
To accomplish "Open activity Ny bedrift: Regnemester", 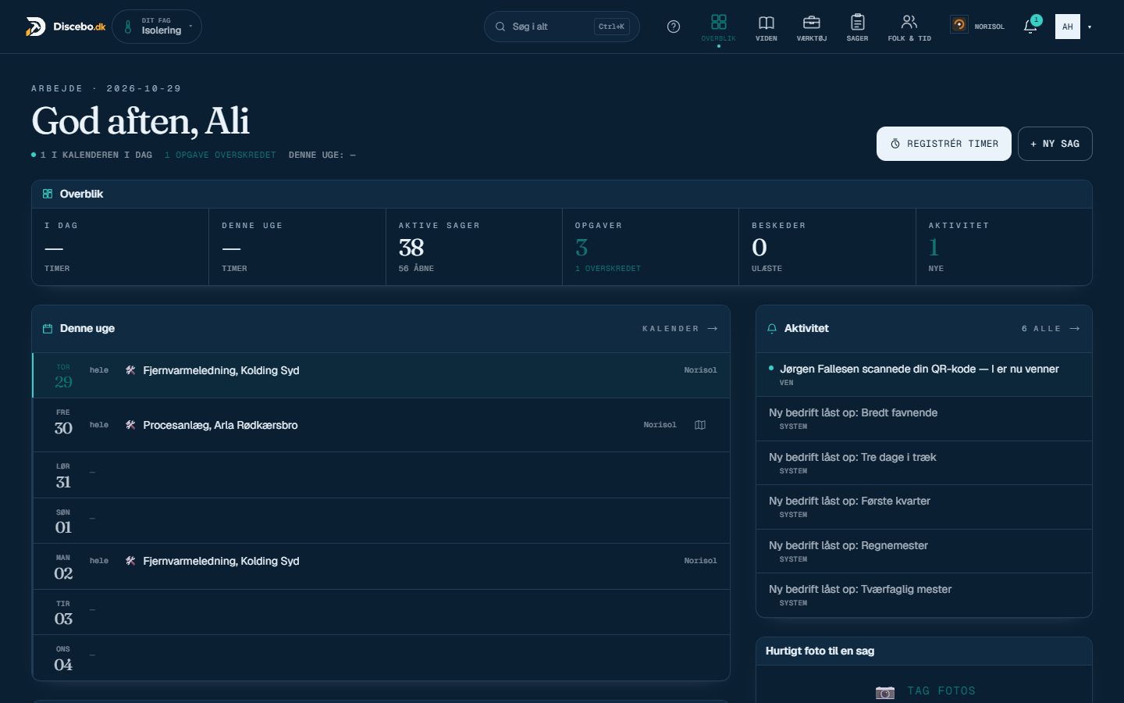I will point(924,551).
